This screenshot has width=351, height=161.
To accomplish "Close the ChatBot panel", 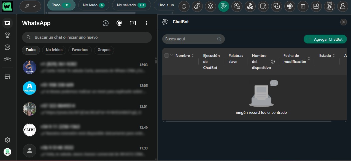I will (343, 22).
